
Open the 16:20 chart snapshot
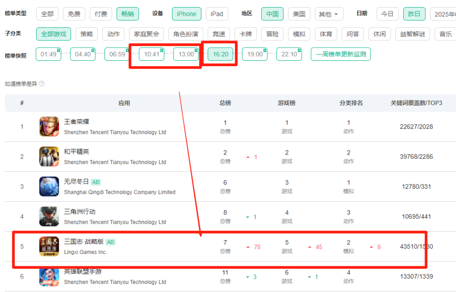click(x=220, y=54)
